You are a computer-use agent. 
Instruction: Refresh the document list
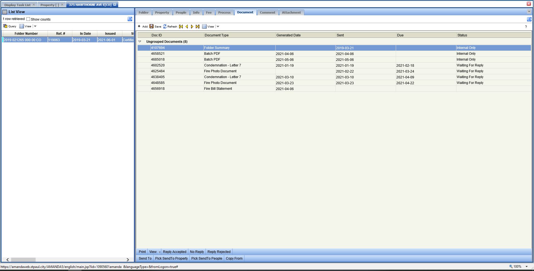(x=170, y=26)
